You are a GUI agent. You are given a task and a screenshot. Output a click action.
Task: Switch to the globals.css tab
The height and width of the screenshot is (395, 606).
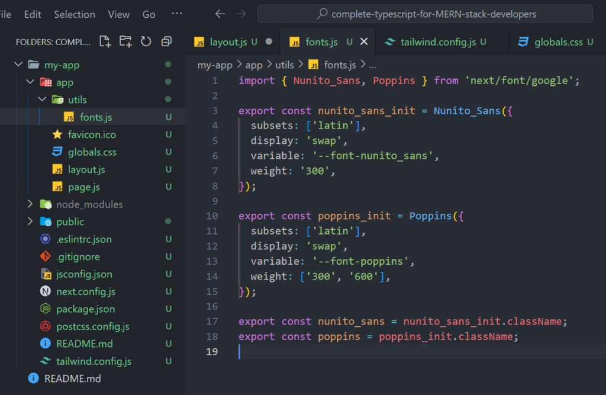558,42
